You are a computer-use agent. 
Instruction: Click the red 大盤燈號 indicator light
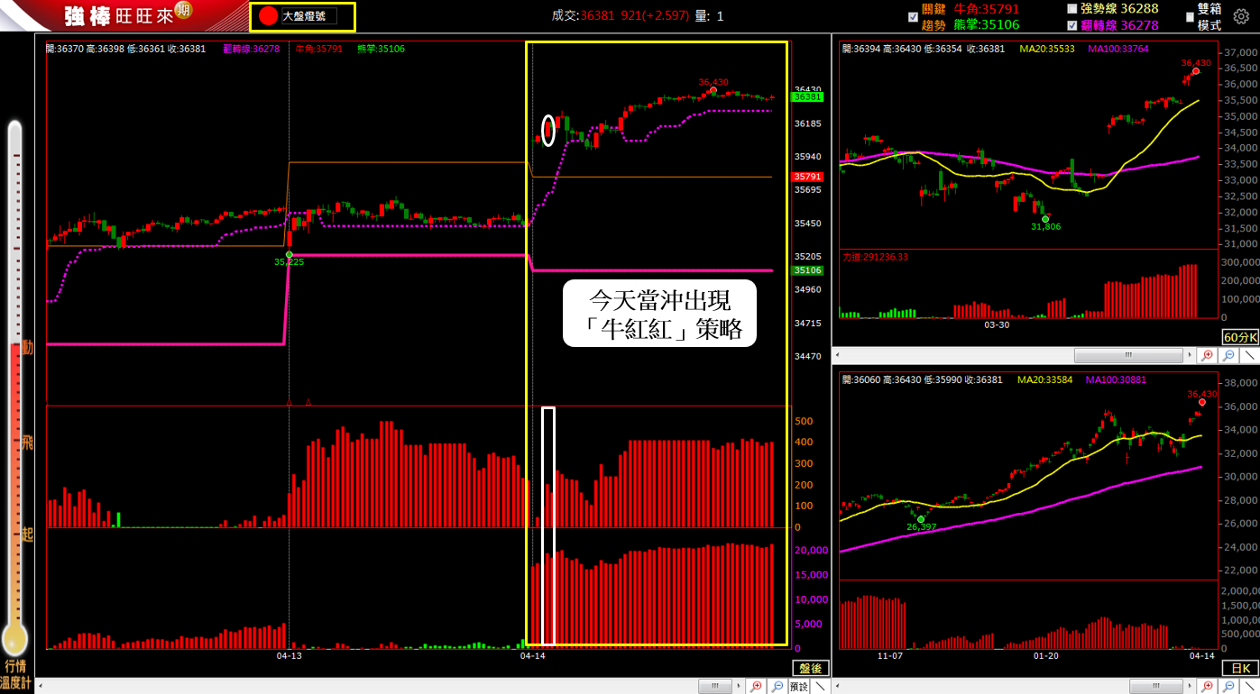click(x=268, y=16)
